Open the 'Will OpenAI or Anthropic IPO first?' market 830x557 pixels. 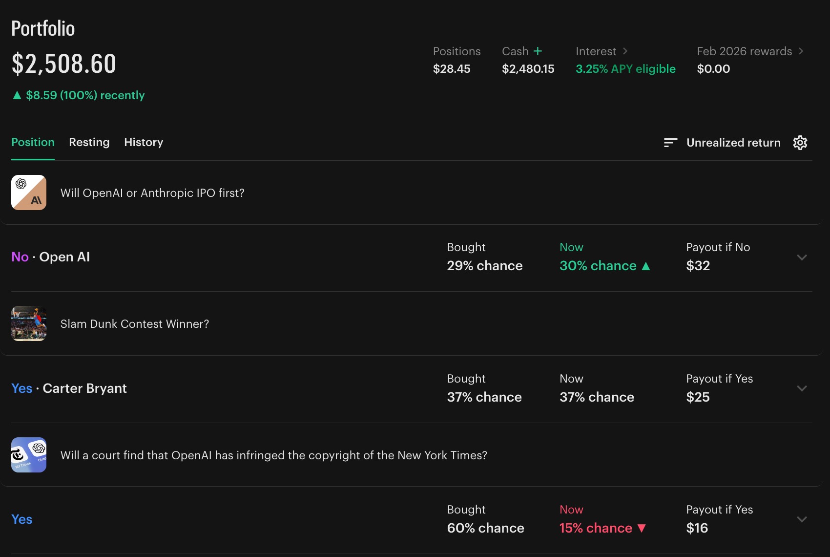click(152, 193)
